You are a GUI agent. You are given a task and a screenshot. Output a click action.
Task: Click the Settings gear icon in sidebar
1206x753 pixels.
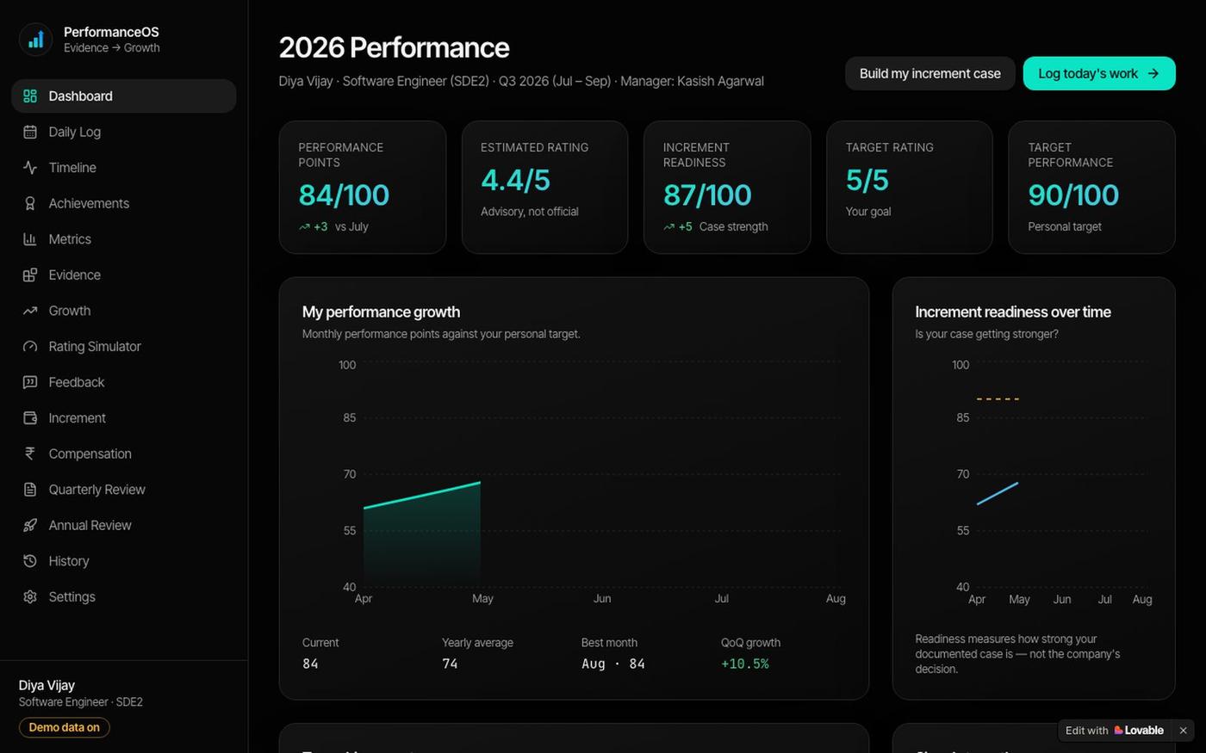click(30, 596)
